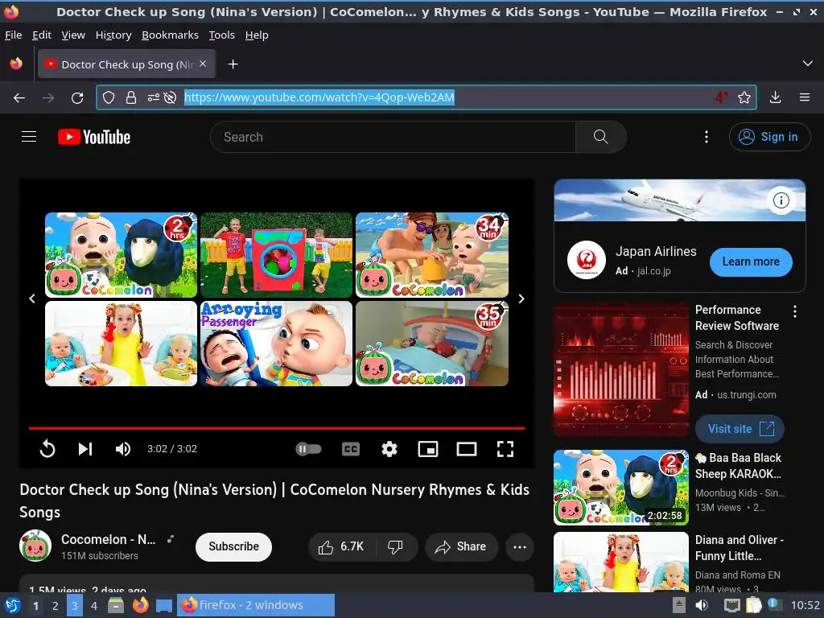
Task: Click the URL address bar
Action: (426, 97)
